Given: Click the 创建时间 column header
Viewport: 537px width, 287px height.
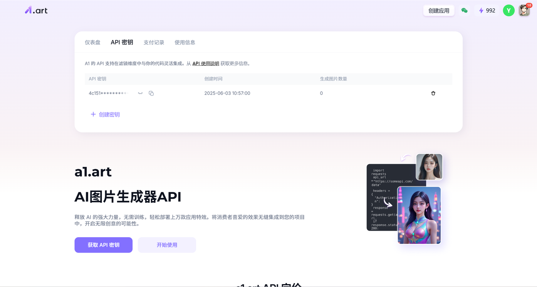Looking at the screenshot, I should 214,79.
